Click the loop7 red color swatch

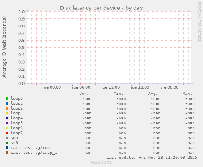(7, 133)
